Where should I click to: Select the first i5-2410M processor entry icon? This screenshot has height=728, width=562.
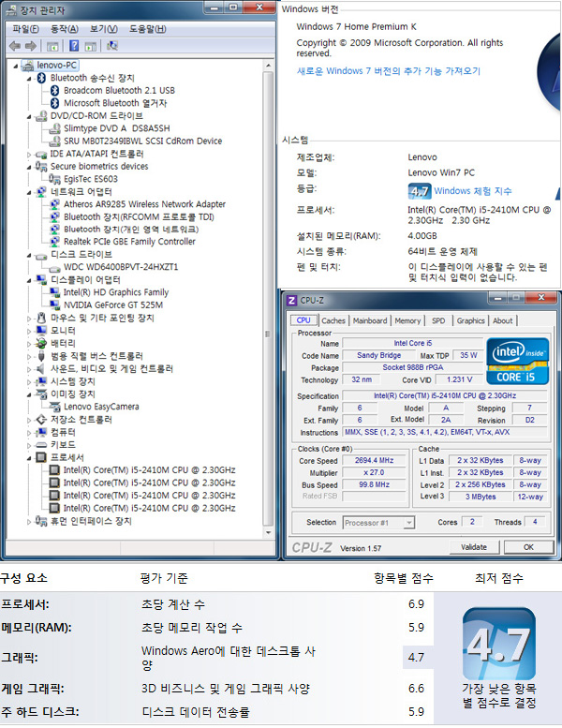(x=54, y=470)
